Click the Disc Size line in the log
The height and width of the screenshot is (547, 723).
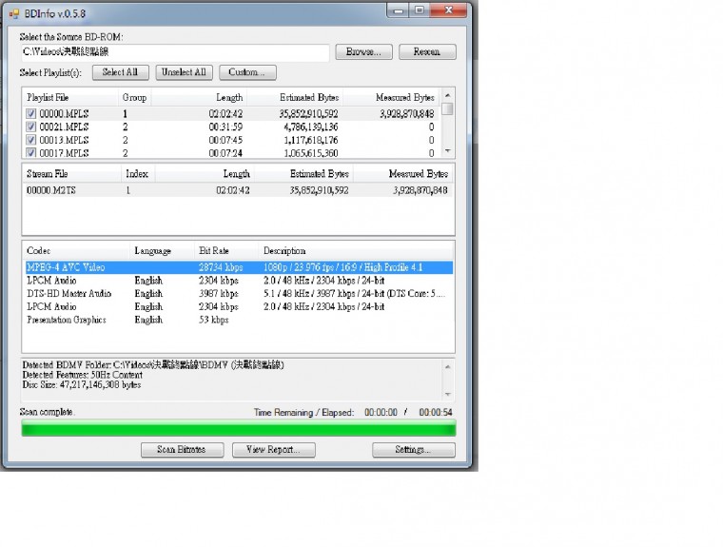tap(82, 384)
